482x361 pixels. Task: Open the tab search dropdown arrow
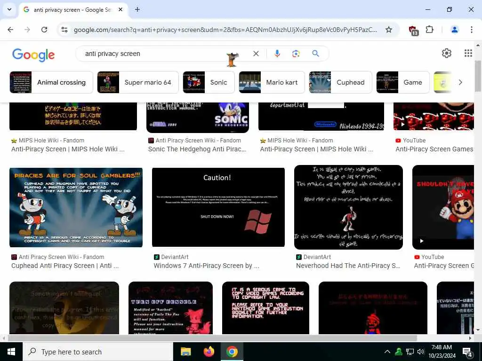[9, 9]
